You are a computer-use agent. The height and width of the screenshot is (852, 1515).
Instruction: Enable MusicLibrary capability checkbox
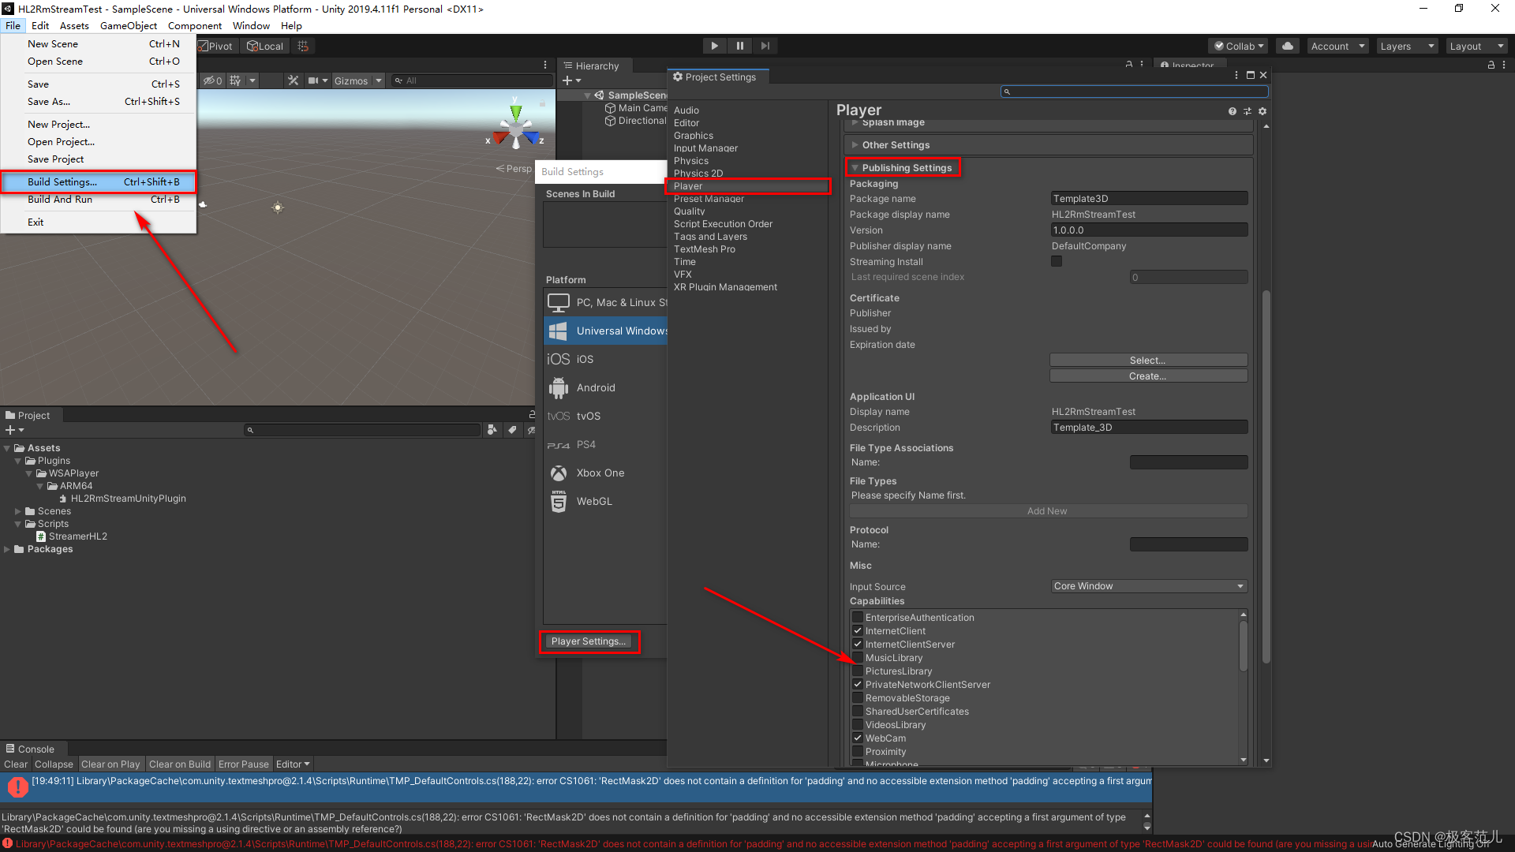[x=858, y=658]
